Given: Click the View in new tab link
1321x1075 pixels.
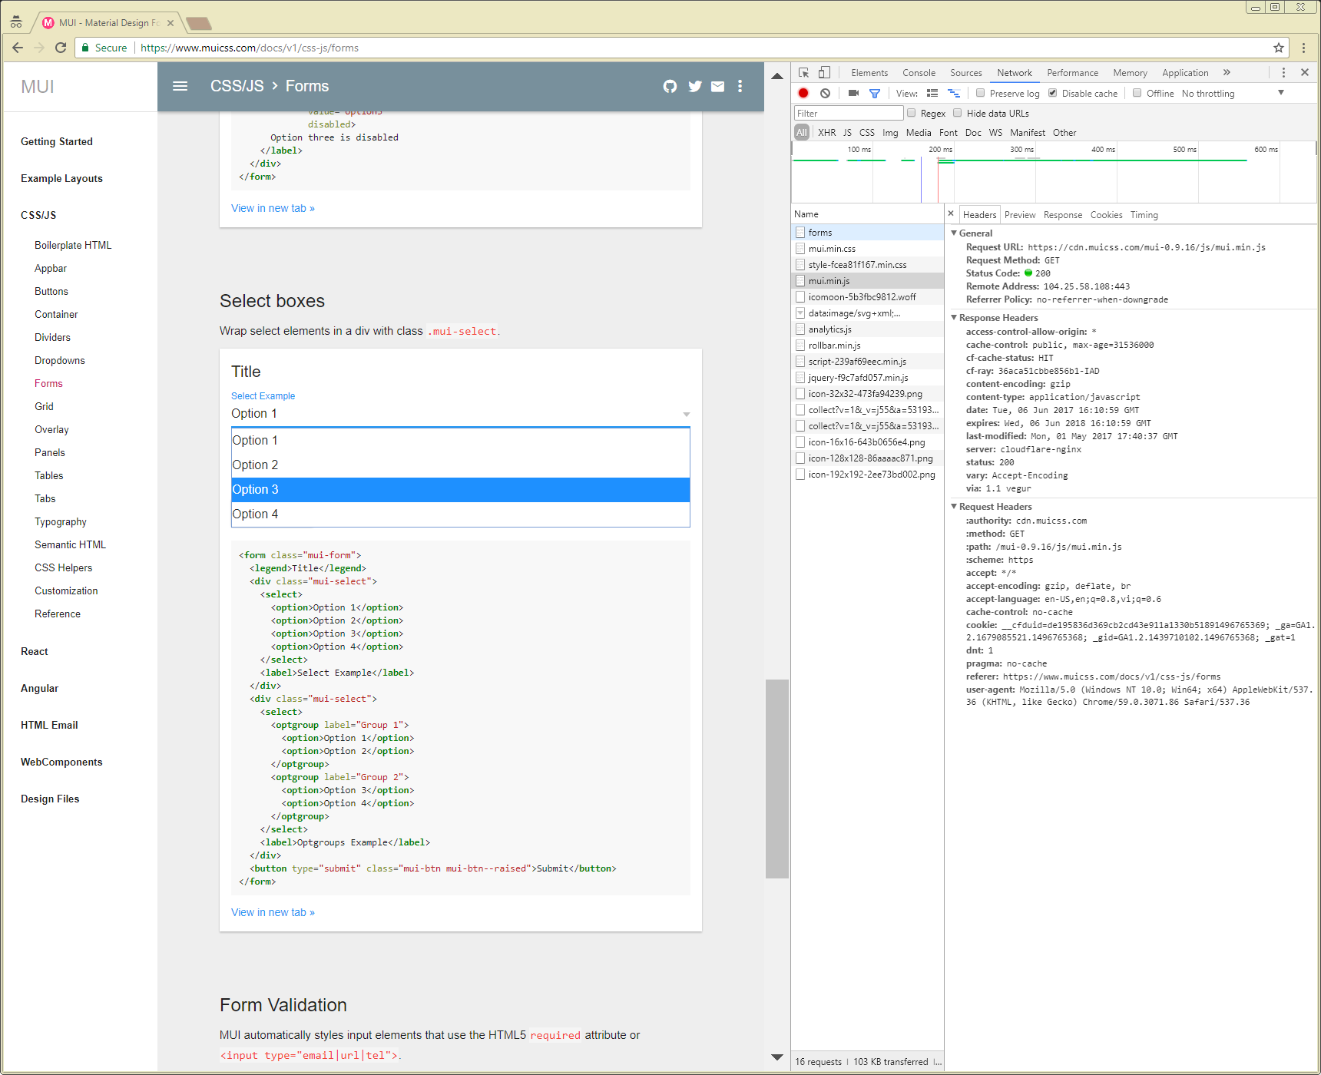Looking at the screenshot, I should 273,912.
